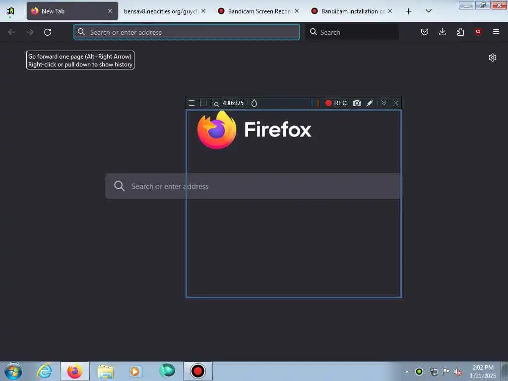The width and height of the screenshot is (508, 381).
Task: Click the 430x375 recording size label
Action: pos(233,103)
